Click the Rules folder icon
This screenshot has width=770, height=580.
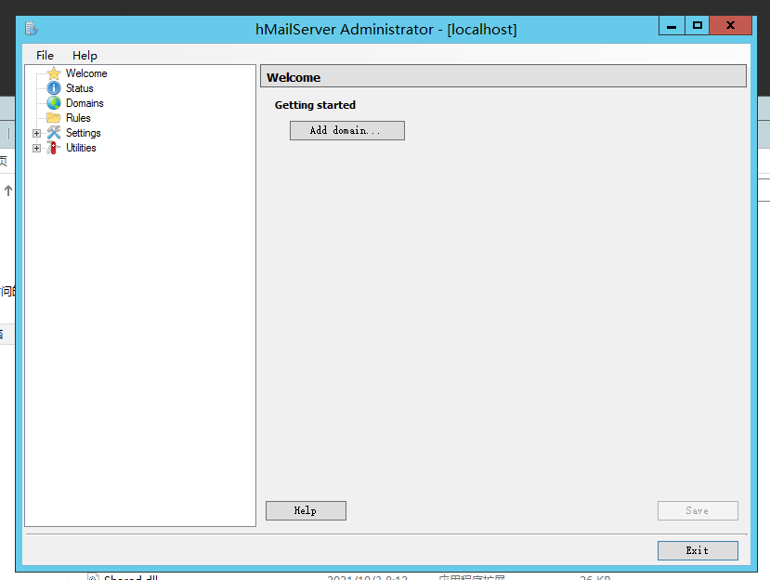[x=54, y=118]
